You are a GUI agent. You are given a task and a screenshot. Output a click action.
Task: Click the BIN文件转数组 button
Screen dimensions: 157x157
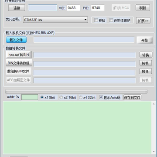pos(19,63)
